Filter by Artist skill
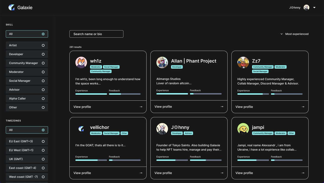The image size is (324, 183). pos(27,45)
